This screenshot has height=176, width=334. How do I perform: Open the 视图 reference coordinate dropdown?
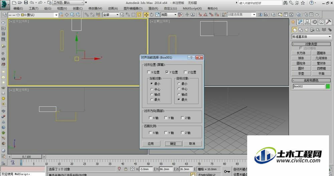point(169,15)
